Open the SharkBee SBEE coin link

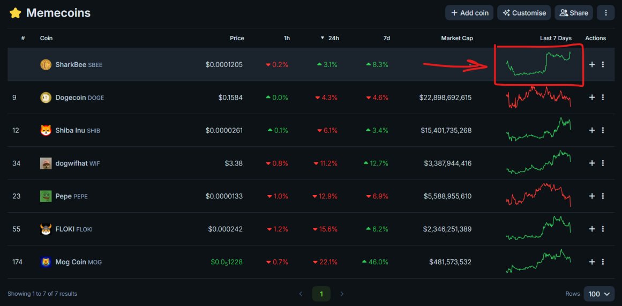(79, 65)
